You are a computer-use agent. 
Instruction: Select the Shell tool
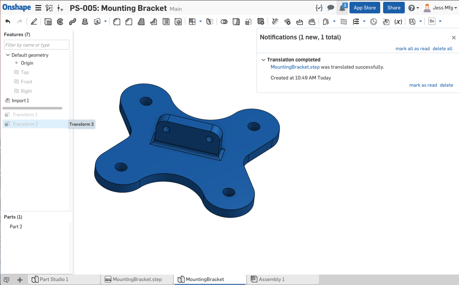(166, 22)
